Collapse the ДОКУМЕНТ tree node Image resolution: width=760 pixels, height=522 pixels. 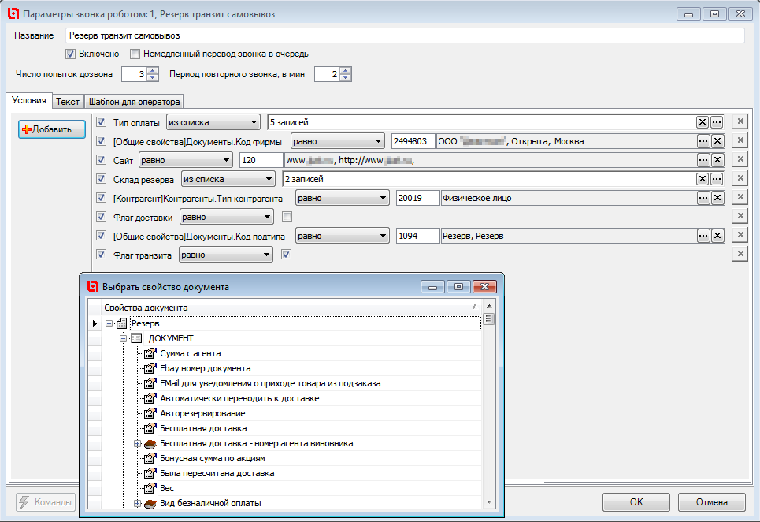[123, 338]
